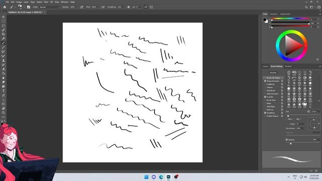Screen dimensions: 322x181
Task: Open the tool preset picker arrow
Action: [x=15, y=7]
